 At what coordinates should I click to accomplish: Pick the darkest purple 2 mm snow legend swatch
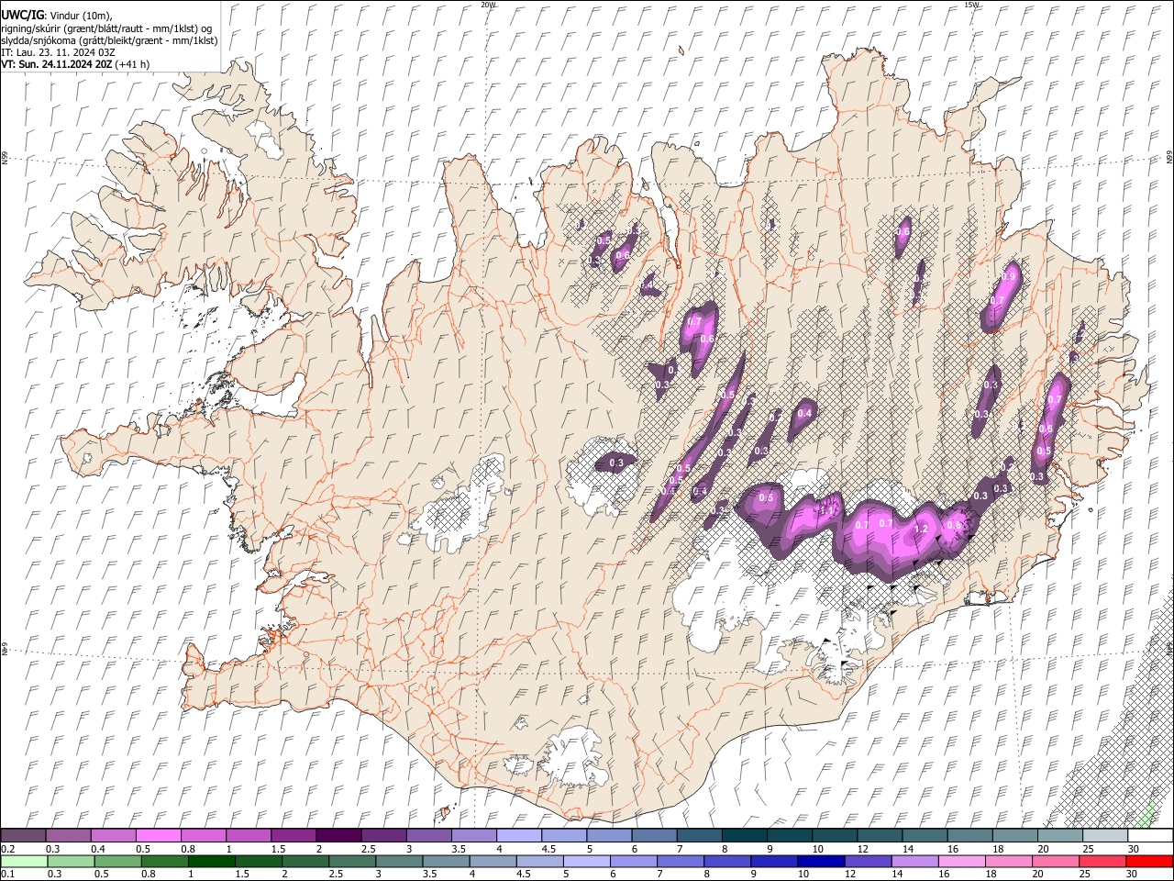(338, 835)
